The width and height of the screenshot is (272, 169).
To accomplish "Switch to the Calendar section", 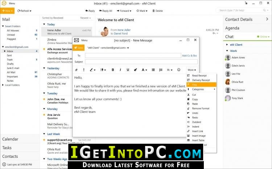I will coord(10,139).
